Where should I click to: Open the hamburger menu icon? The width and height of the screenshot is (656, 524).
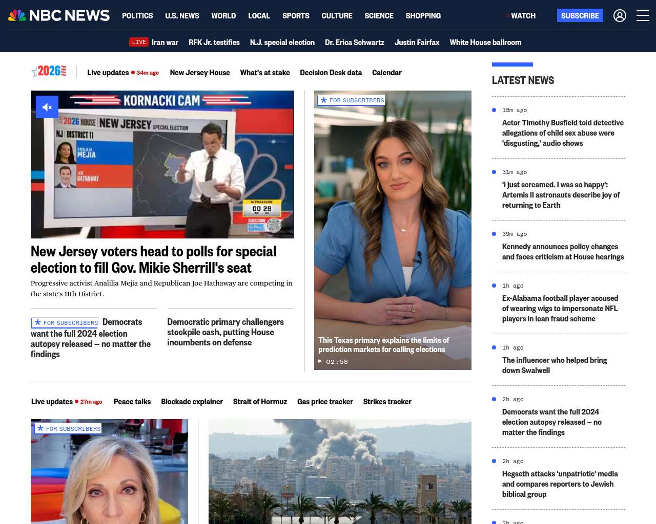point(643,16)
